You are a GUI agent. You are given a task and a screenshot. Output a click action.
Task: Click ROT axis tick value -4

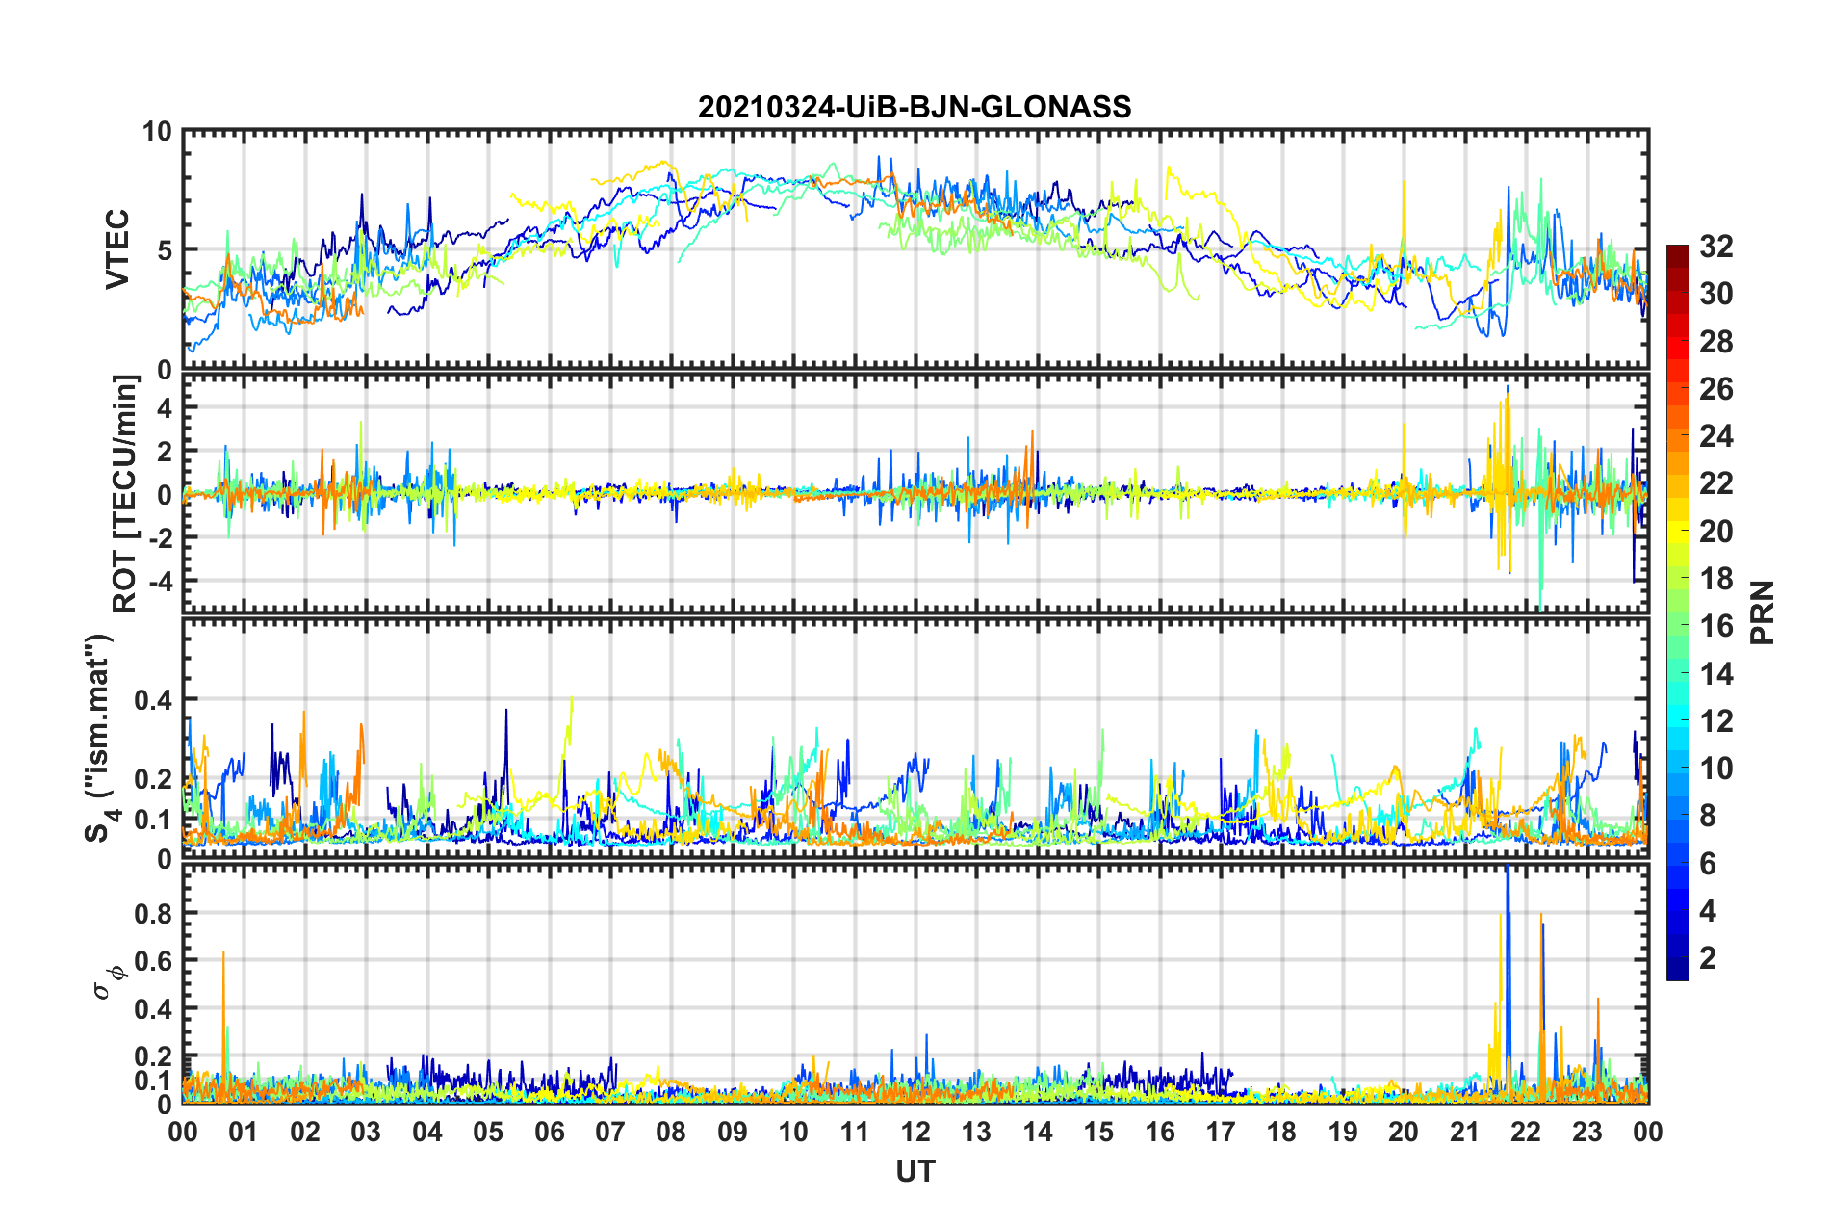(160, 581)
